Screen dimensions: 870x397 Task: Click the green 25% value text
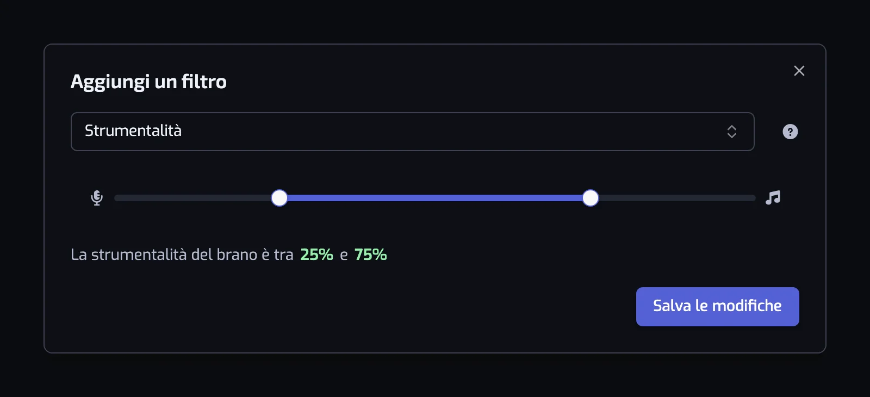[316, 255]
